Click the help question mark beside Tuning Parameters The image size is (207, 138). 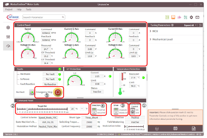[172, 25]
